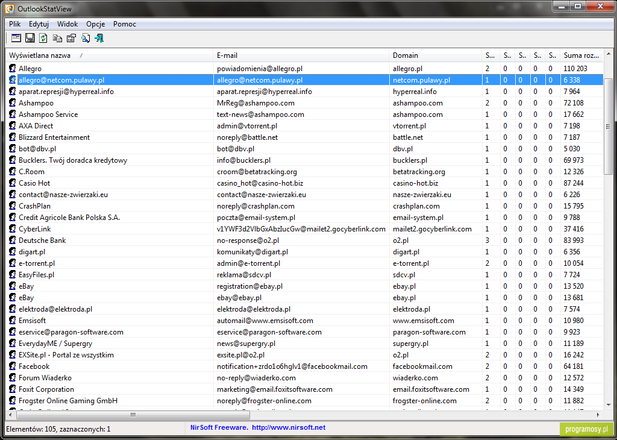
Task: Click the contact icon beside CrashPlan
Action: 13,206
